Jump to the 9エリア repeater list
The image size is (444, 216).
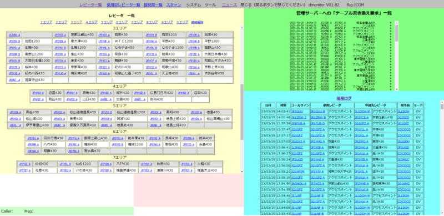click(x=168, y=22)
